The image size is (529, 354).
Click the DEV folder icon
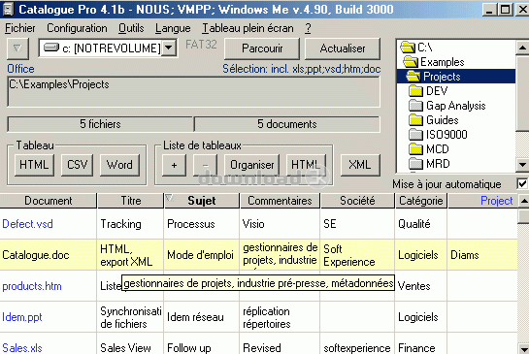point(415,91)
